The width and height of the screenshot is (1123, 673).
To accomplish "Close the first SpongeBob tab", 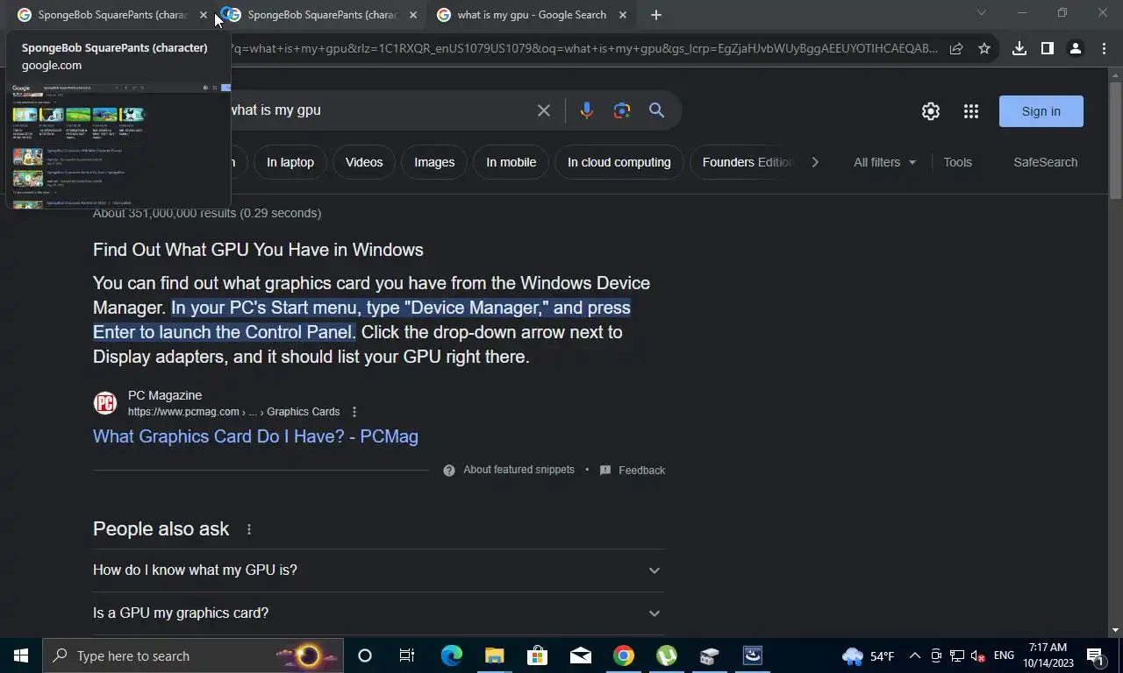I will point(204,15).
